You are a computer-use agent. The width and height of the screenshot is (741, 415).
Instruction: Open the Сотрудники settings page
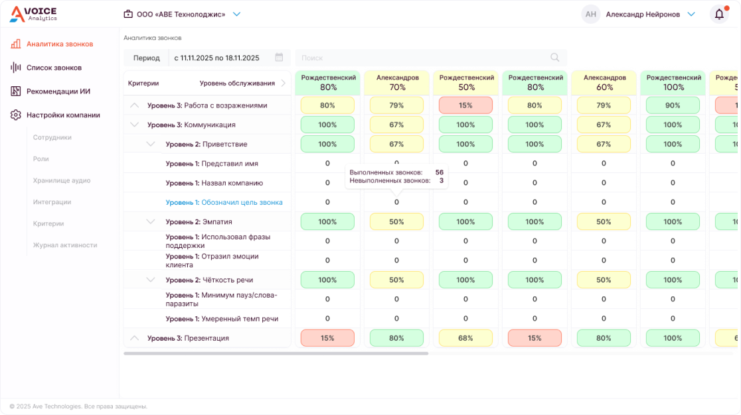point(52,138)
